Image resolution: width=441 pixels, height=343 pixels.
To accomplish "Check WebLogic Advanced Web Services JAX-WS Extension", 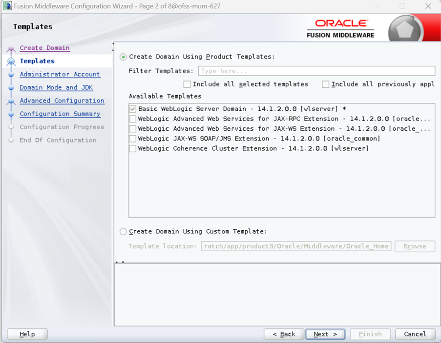I will [x=132, y=129].
